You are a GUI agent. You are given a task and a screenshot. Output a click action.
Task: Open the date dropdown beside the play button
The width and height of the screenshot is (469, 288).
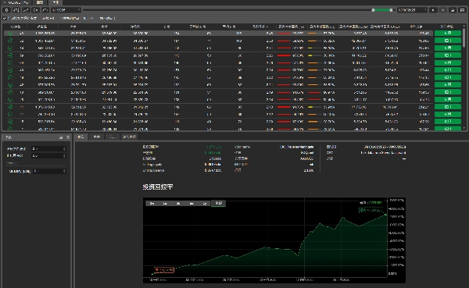coord(412,10)
